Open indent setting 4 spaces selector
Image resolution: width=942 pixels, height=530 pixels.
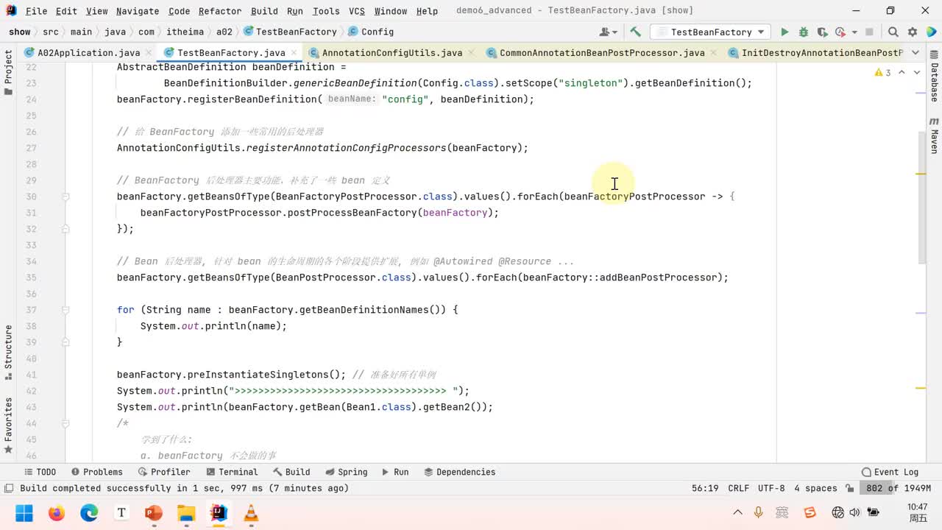tap(815, 488)
